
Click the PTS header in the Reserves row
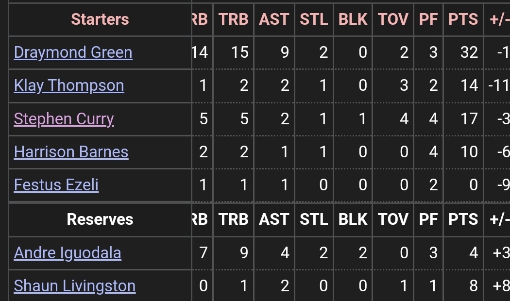click(463, 219)
